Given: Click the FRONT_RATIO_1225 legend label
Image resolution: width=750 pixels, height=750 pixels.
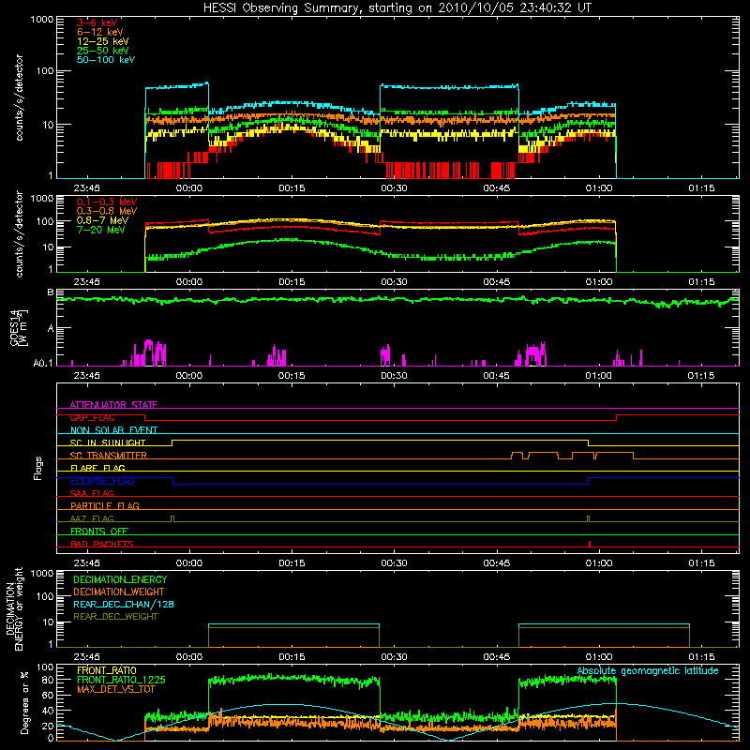Looking at the screenshot, I should click(x=121, y=680).
